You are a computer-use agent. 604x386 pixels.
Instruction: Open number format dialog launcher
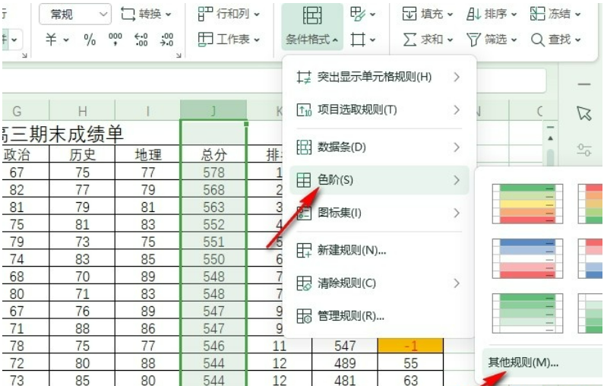click(179, 55)
